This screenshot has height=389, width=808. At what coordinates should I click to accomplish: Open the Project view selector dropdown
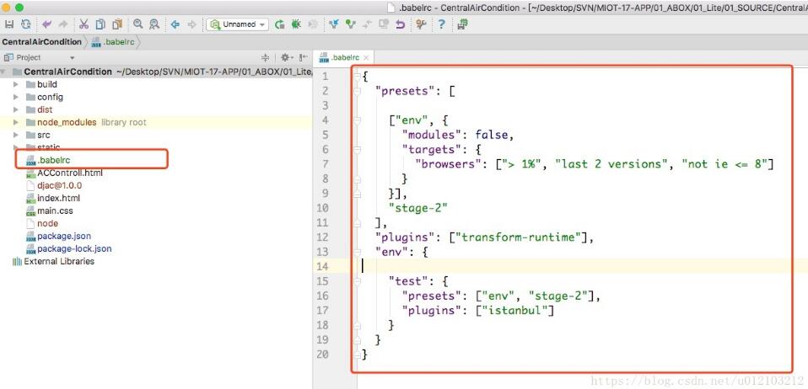tap(72, 57)
